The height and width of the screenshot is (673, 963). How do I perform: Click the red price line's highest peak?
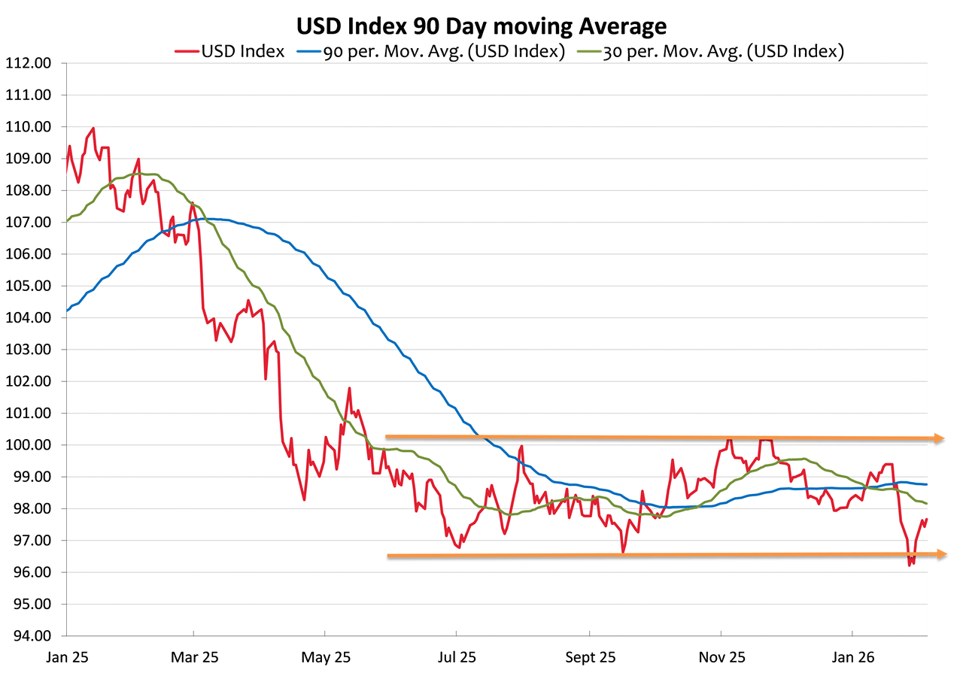point(93,129)
